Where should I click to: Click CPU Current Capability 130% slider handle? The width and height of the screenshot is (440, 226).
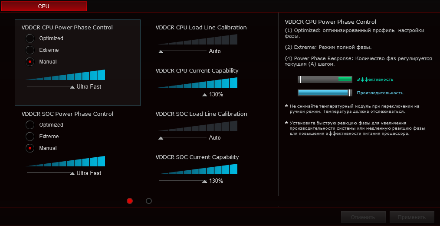coord(205,94)
